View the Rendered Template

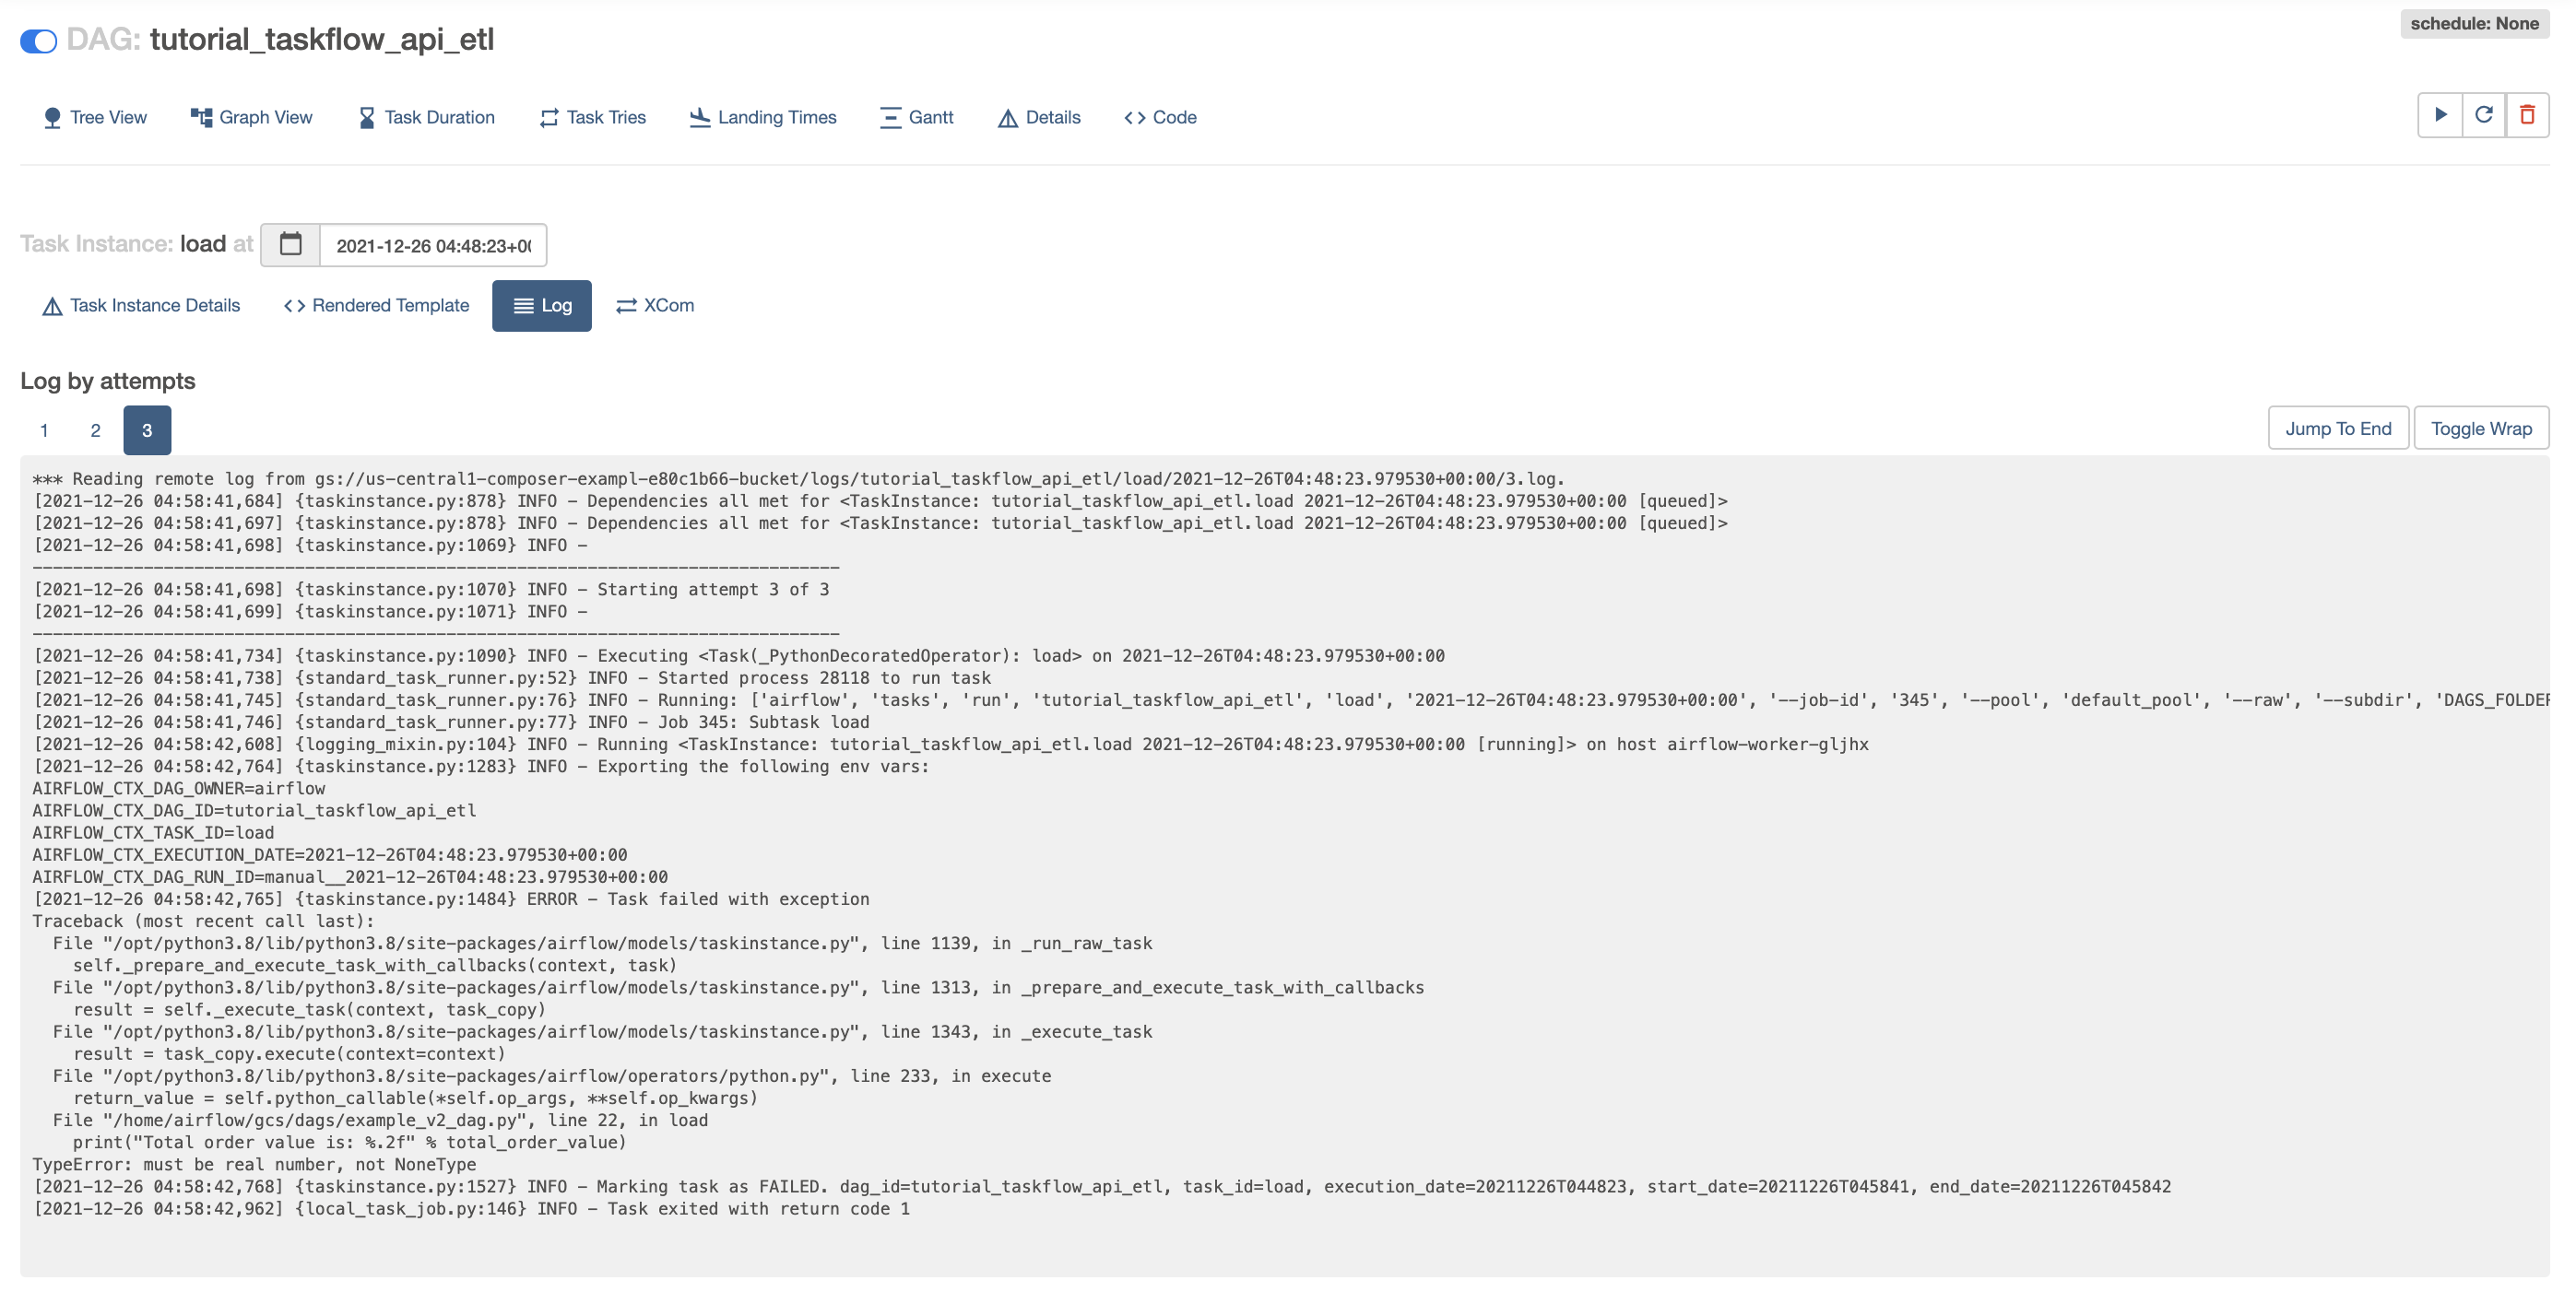[x=374, y=306]
